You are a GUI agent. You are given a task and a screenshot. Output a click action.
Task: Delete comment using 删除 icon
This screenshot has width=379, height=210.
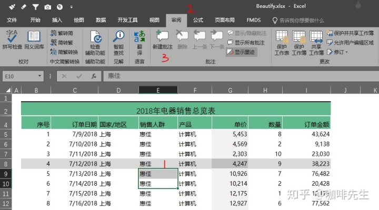[182, 39]
